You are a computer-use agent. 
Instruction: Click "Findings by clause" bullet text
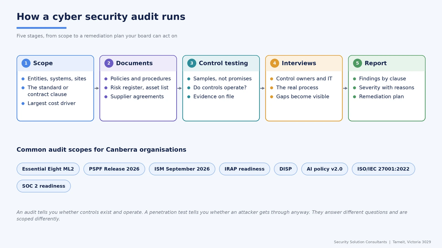click(383, 79)
